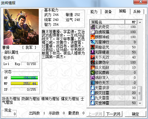Image resolution: width=148 pixels, height=119 pixels.
Task: Confirm with the 确定 button
Action: point(135,114)
